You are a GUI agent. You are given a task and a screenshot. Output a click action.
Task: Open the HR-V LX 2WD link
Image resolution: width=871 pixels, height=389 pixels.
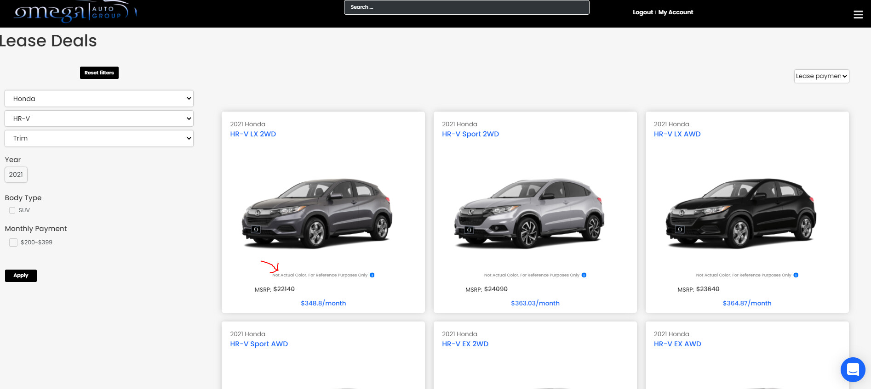(x=253, y=134)
